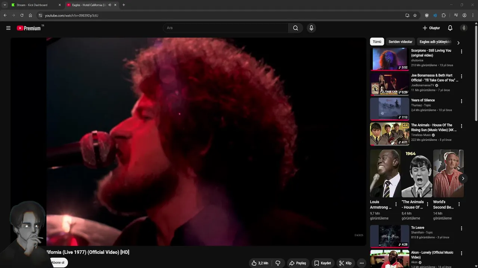The image size is (478, 268).
Task: Open The Animals House Of Rising Sun 4K title
Action: 434,128
